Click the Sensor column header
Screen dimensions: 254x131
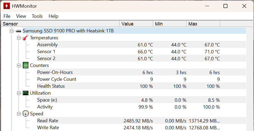point(60,24)
